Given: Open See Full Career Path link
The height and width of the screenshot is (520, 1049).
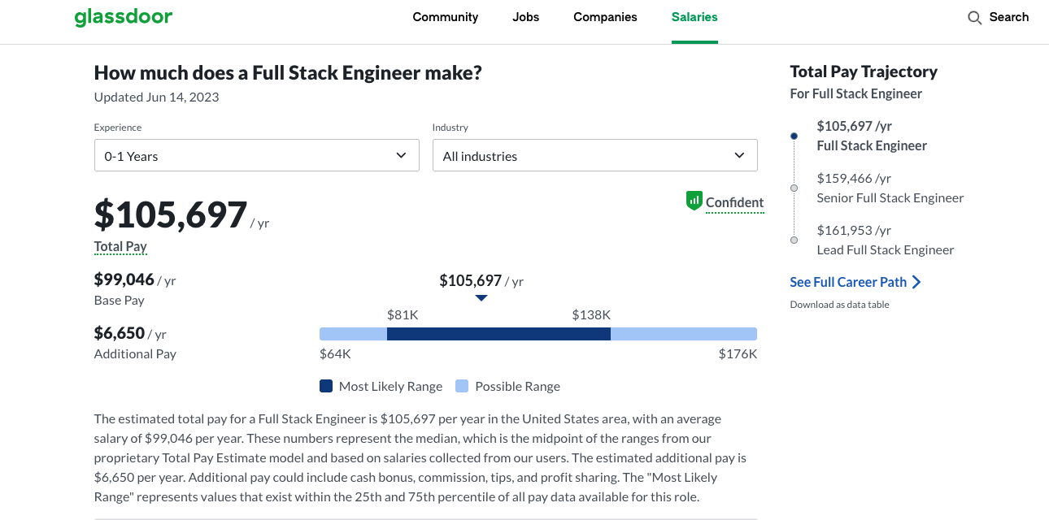Looking at the screenshot, I should (848, 282).
